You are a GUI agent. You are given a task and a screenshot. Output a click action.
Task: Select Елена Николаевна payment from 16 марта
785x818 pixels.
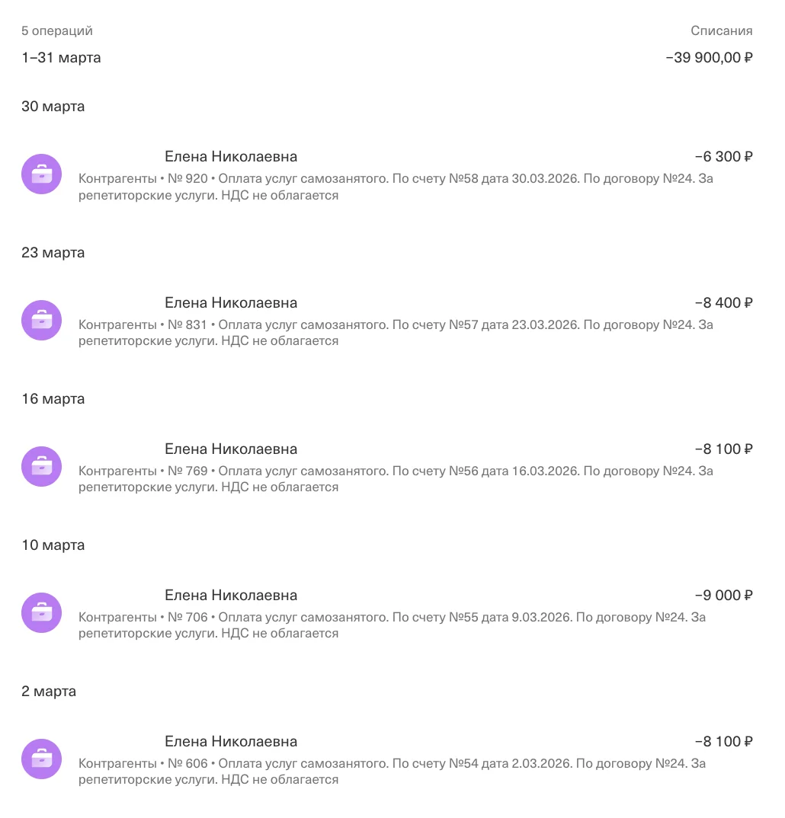tap(231, 449)
